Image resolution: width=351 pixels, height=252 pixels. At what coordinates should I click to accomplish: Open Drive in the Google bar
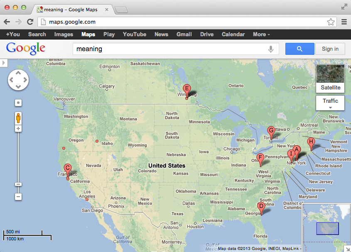pos(207,34)
